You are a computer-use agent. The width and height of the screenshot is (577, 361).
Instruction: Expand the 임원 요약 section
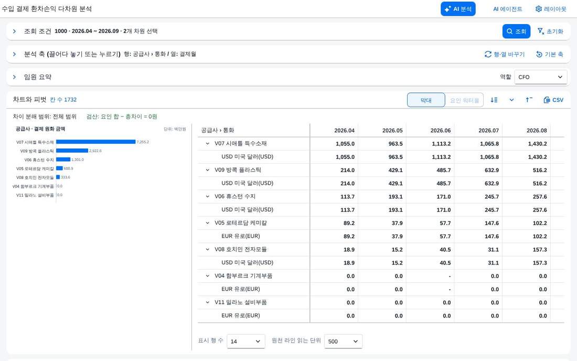click(x=14, y=77)
